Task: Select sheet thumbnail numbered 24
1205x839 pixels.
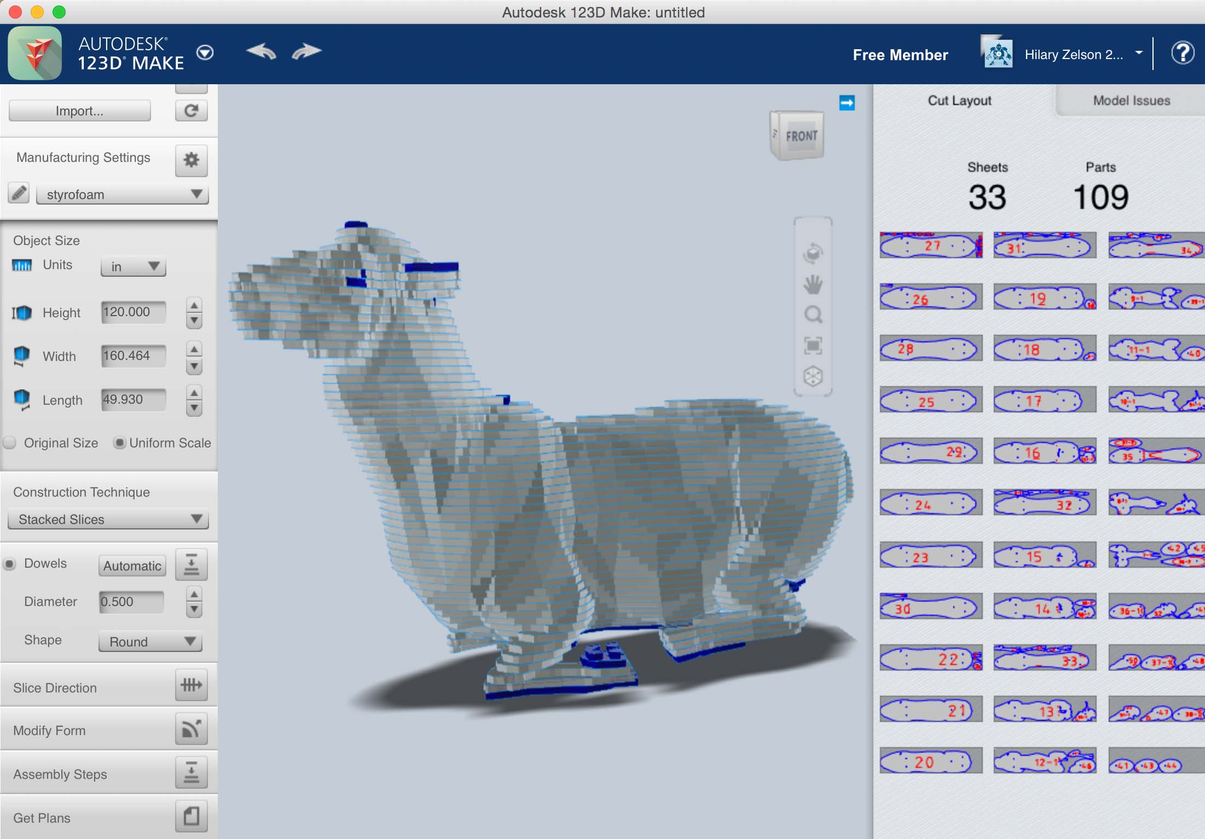Action: point(931,503)
